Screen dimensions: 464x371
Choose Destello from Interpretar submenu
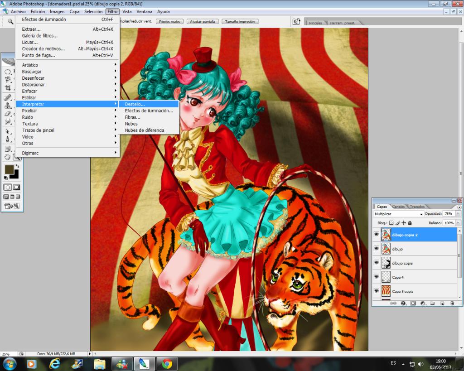click(x=148, y=104)
